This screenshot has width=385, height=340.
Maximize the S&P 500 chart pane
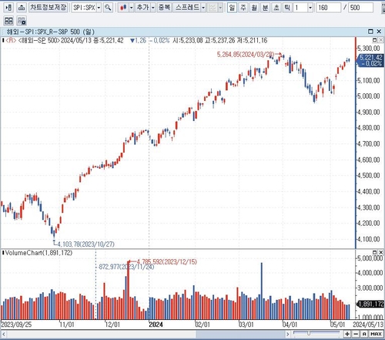click(x=370, y=32)
